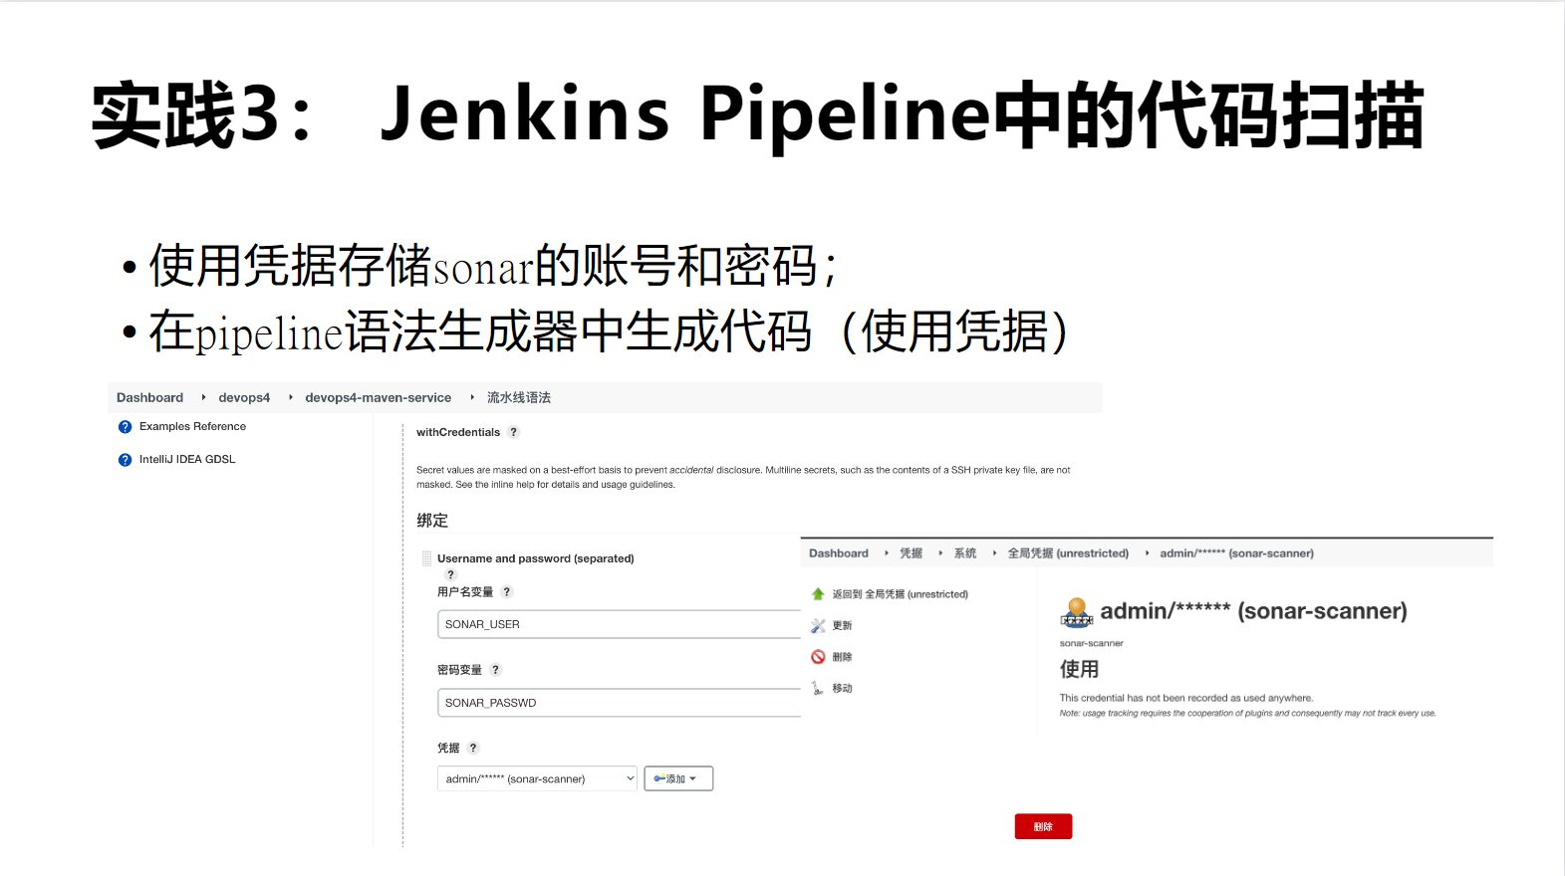The height and width of the screenshot is (876, 1565).
Task: Open the Examples Reference help icon
Action: 125,427
